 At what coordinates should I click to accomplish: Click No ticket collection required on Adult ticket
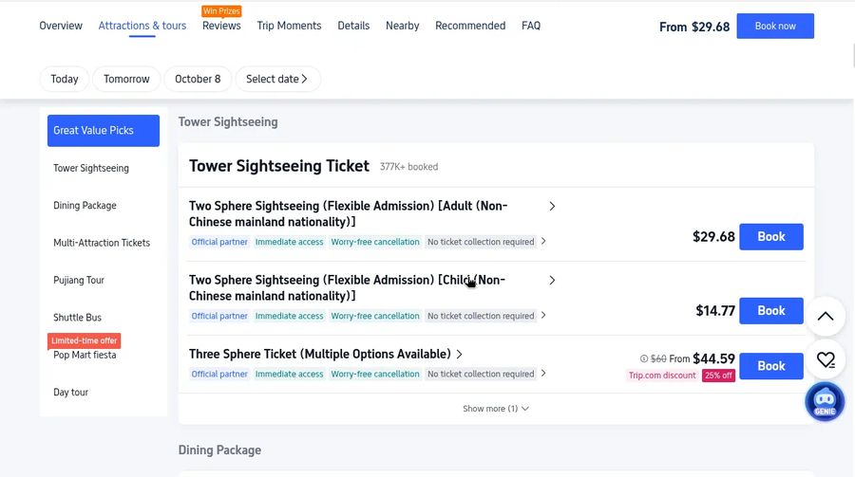[481, 242]
